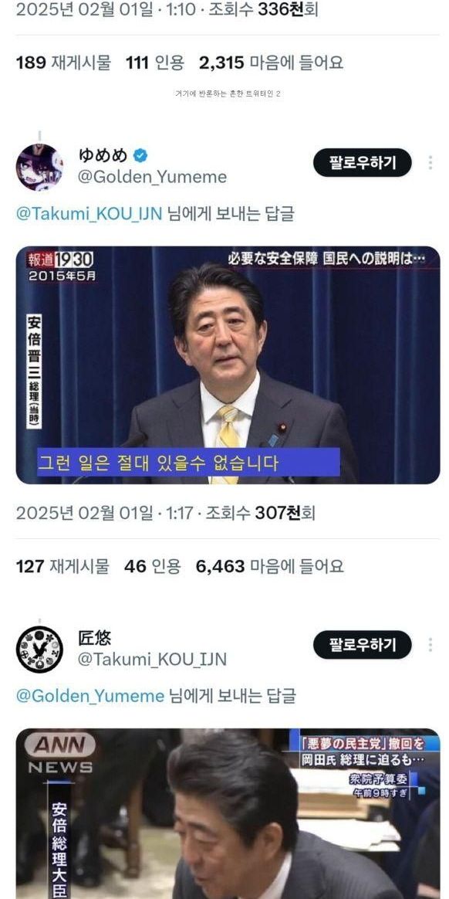Open the 匠悠 profile avatar
The width and height of the screenshot is (449, 899).
click(x=39, y=649)
